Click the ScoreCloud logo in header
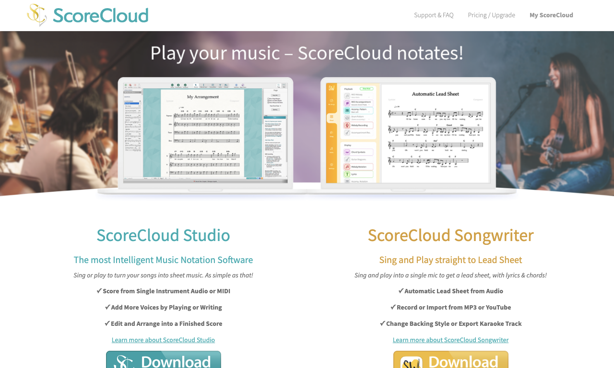Image resolution: width=614 pixels, height=368 pixels. 88,15
